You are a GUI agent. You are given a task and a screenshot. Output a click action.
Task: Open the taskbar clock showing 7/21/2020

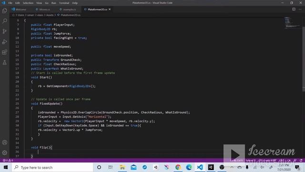click(x=284, y=168)
